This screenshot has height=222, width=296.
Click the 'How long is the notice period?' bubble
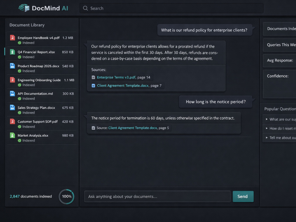pos(215,102)
